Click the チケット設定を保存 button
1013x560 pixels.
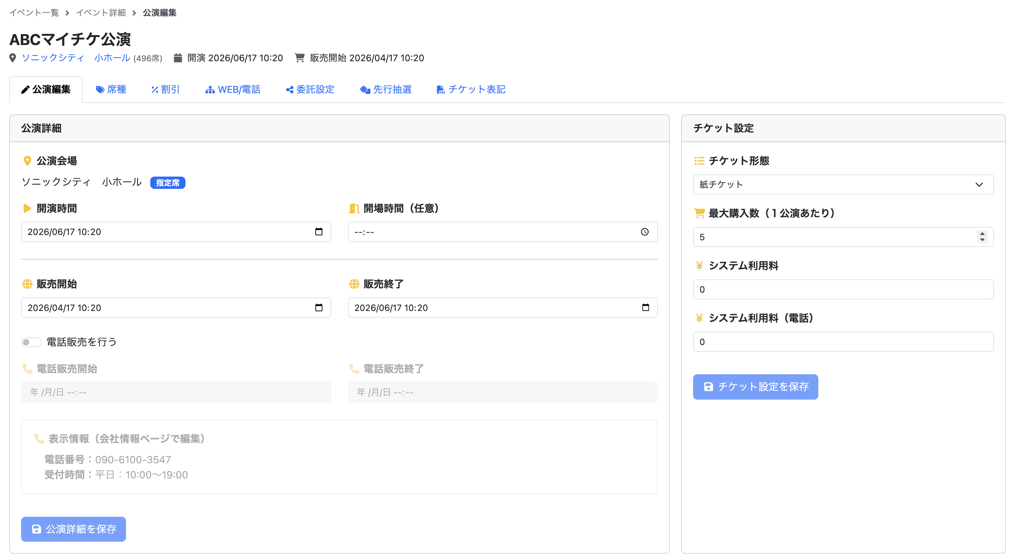tap(755, 387)
